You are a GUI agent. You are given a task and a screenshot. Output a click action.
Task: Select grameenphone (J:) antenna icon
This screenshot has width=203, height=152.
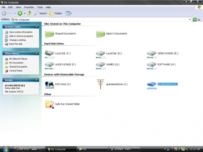(101, 84)
